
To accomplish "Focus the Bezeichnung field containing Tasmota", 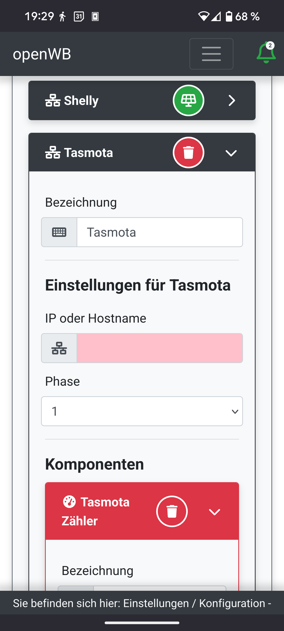I will pos(160,232).
